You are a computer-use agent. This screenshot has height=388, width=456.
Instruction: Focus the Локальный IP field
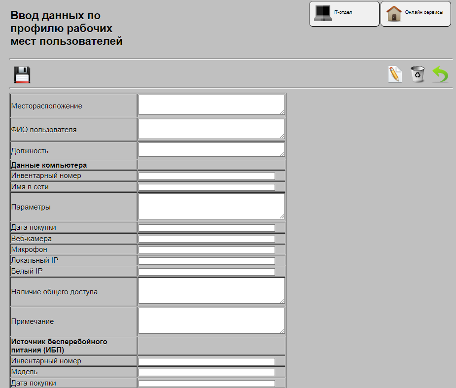tap(207, 261)
